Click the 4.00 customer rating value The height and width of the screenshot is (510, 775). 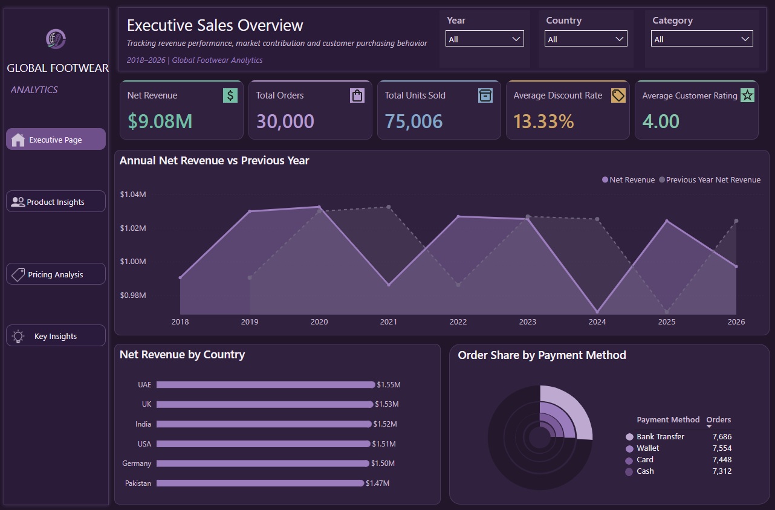661,121
